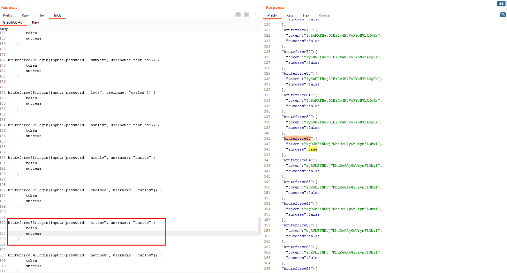Select the Response Pretty tab
This screenshot has width=507, height=273.
pyautogui.click(x=272, y=15)
